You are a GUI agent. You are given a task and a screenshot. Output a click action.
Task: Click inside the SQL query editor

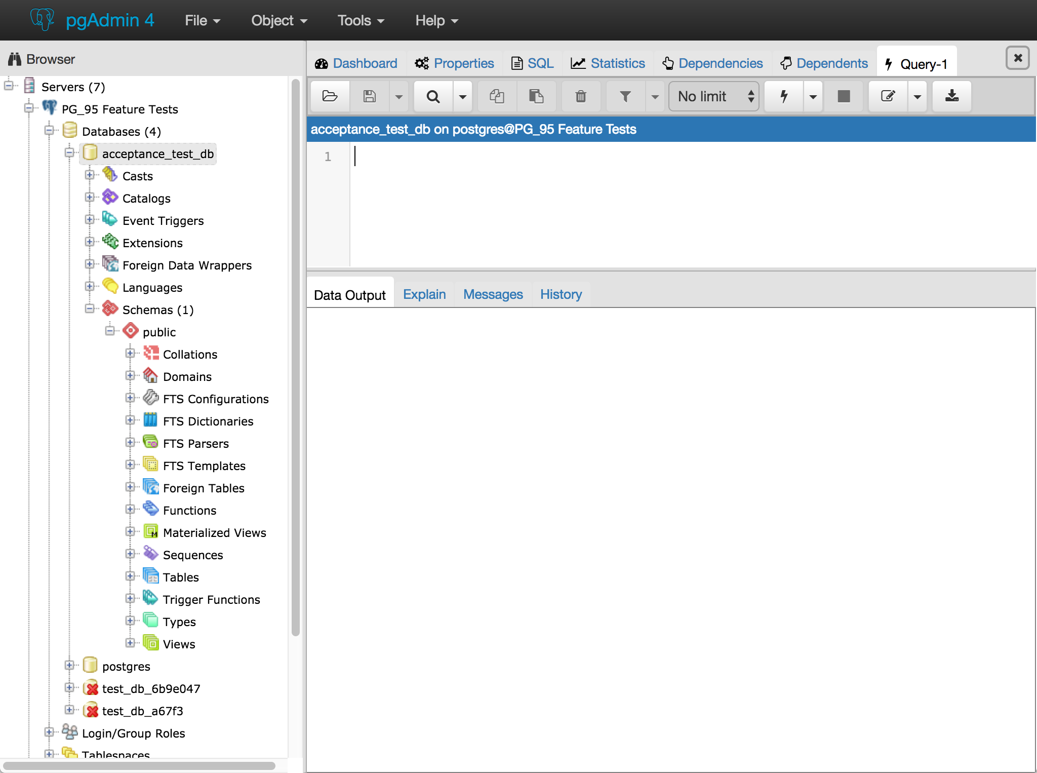pyautogui.click(x=658, y=203)
